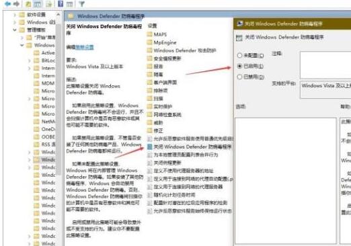Click inside the 注释 comment box
Image resolution: width=351 pixels, height=246 pixels.
(x=325, y=65)
